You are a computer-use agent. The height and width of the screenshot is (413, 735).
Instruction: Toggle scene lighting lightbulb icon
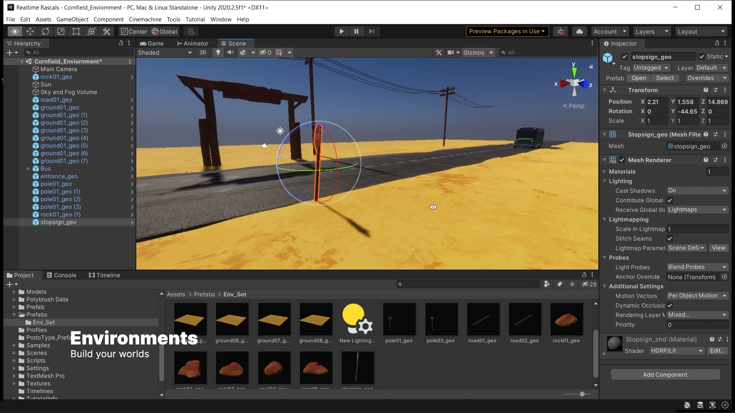click(218, 52)
